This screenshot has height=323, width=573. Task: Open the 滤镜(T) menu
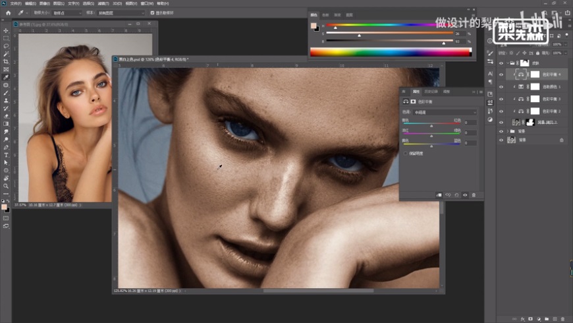[x=102, y=3]
